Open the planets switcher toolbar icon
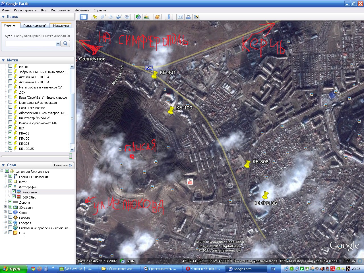This screenshot has height=273, width=364. (158, 17)
